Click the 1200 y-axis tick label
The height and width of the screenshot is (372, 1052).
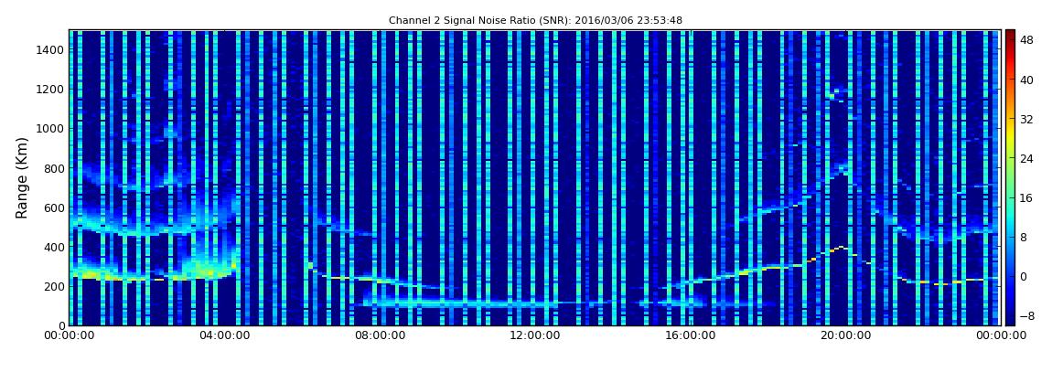[x=50, y=90]
